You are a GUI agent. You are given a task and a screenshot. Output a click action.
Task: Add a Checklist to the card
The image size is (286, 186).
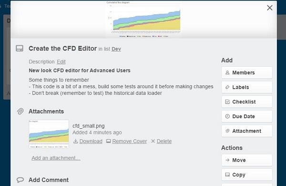click(x=247, y=102)
